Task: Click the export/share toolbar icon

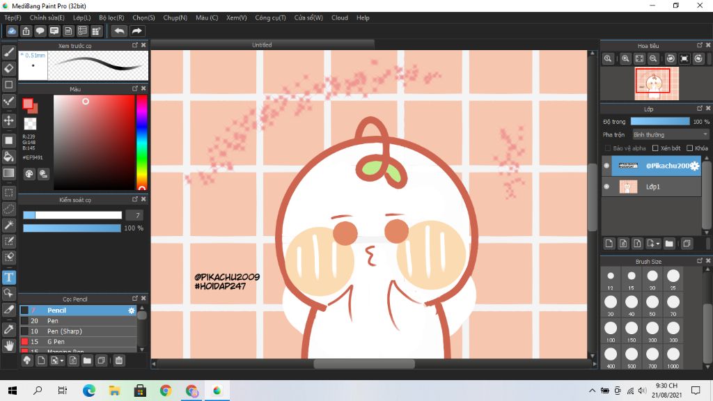Action: coord(26,31)
